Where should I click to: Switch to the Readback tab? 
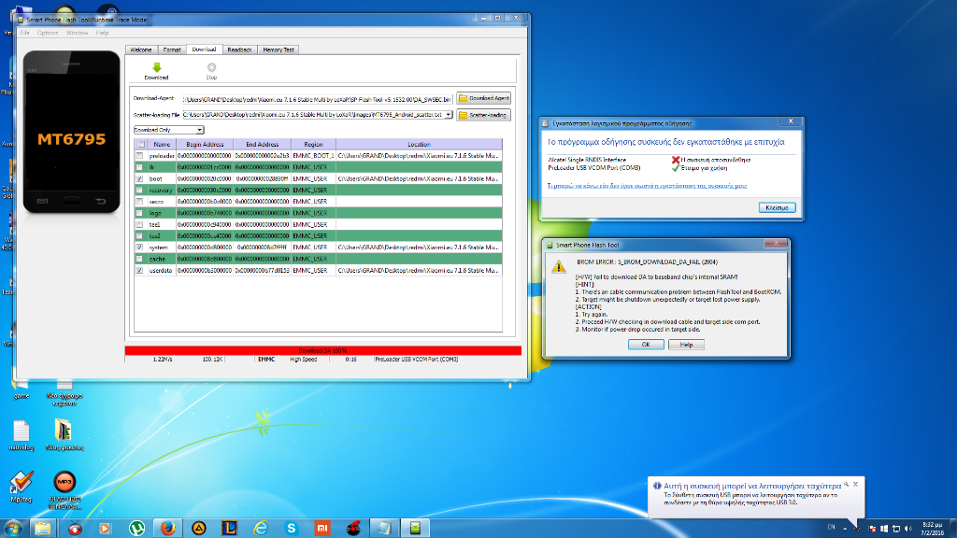click(239, 50)
